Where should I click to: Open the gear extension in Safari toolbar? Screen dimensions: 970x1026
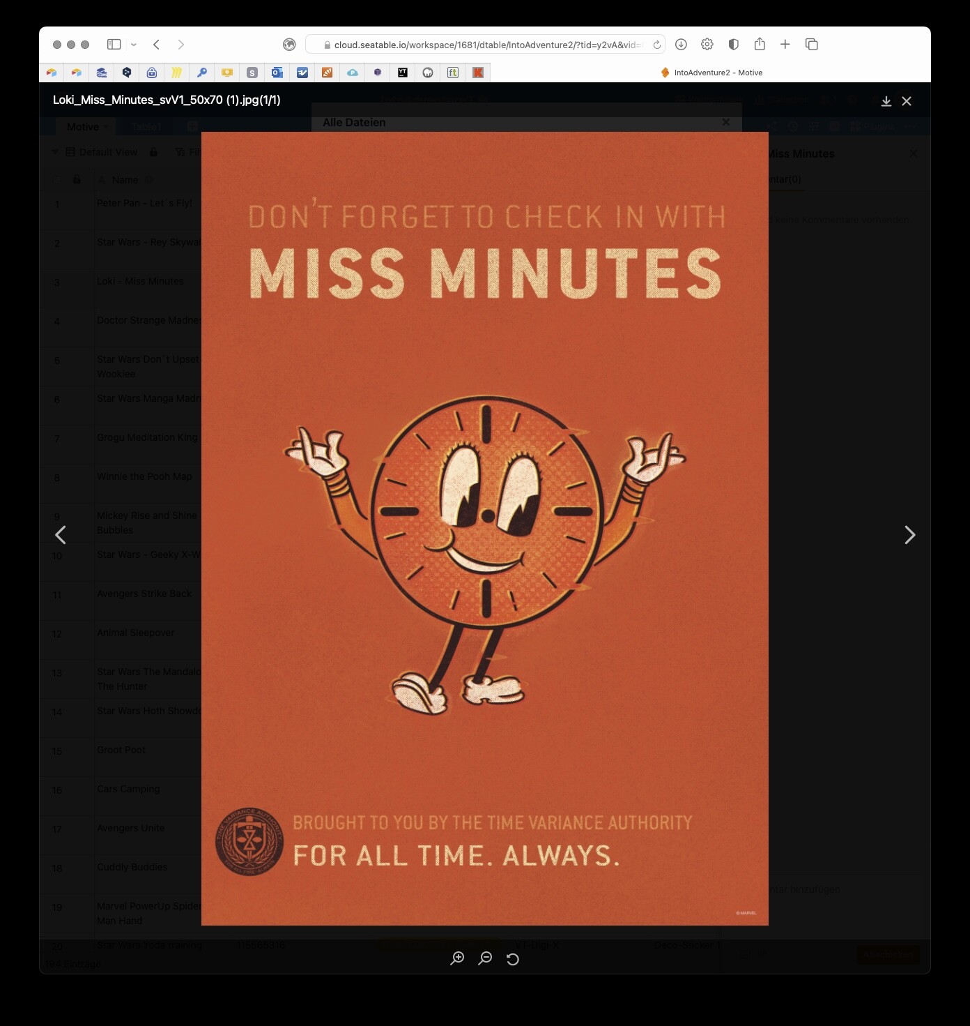tap(707, 44)
